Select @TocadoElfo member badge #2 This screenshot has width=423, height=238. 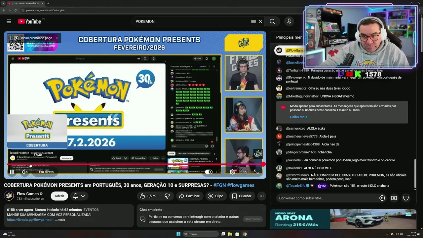[x=322, y=186]
